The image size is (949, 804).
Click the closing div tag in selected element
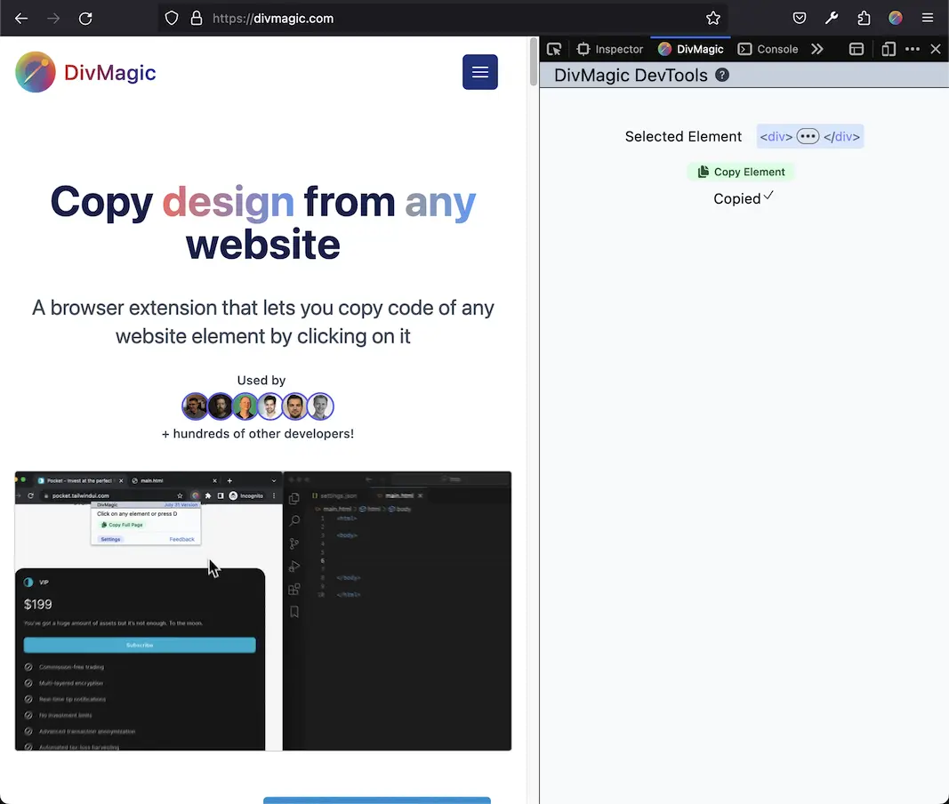pyautogui.click(x=841, y=137)
